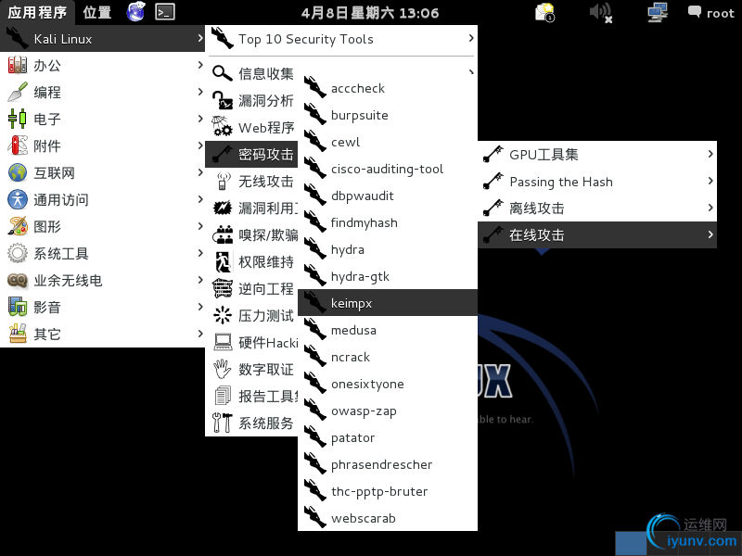The height and width of the screenshot is (556, 742).
Task: Open the 无线攻击 antenna icon
Action: 223,181
